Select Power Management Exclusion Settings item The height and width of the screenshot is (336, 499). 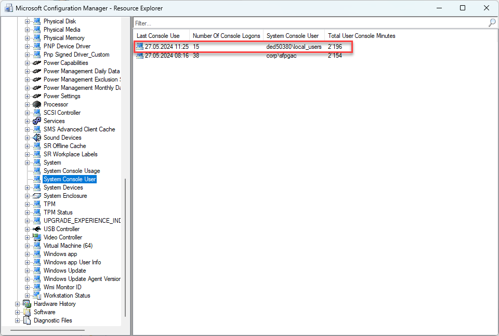tap(82, 79)
